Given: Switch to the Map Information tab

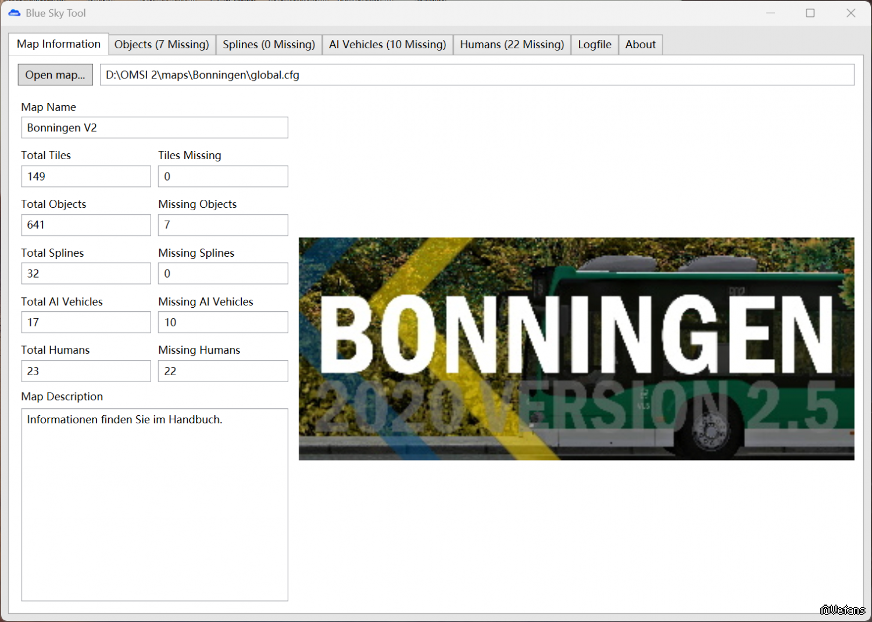Looking at the screenshot, I should 58,44.
